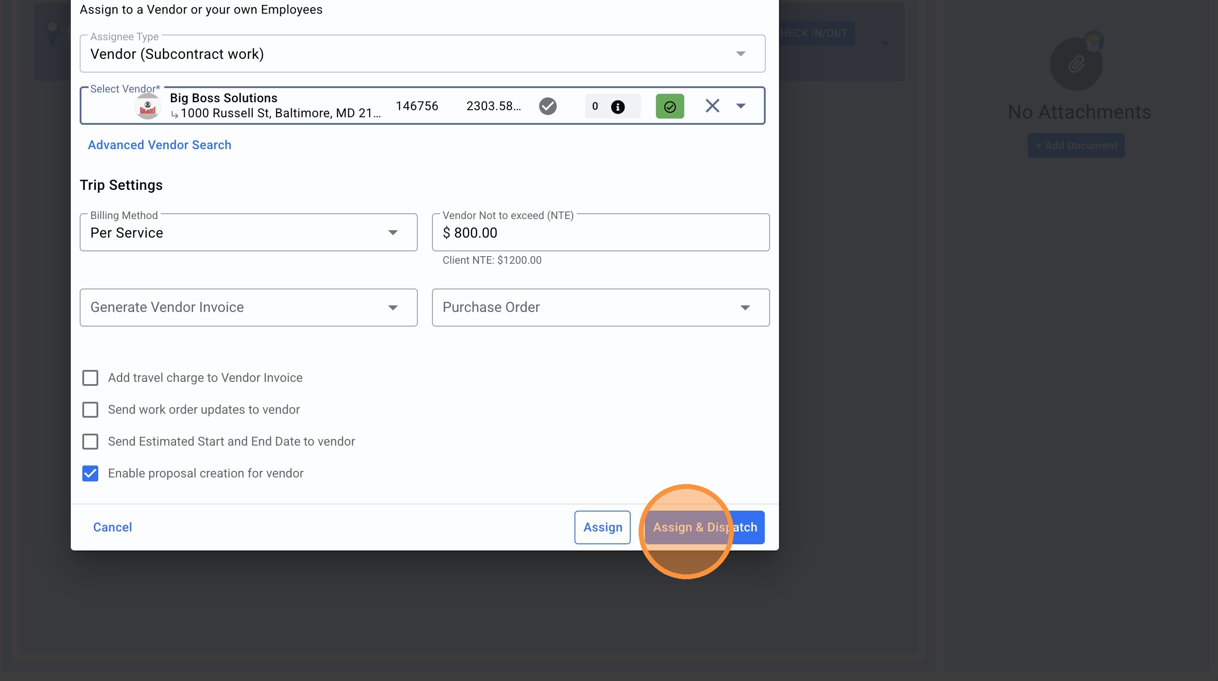Click the black info circle icon
This screenshot has width=1218, height=681.
(617, 107)
